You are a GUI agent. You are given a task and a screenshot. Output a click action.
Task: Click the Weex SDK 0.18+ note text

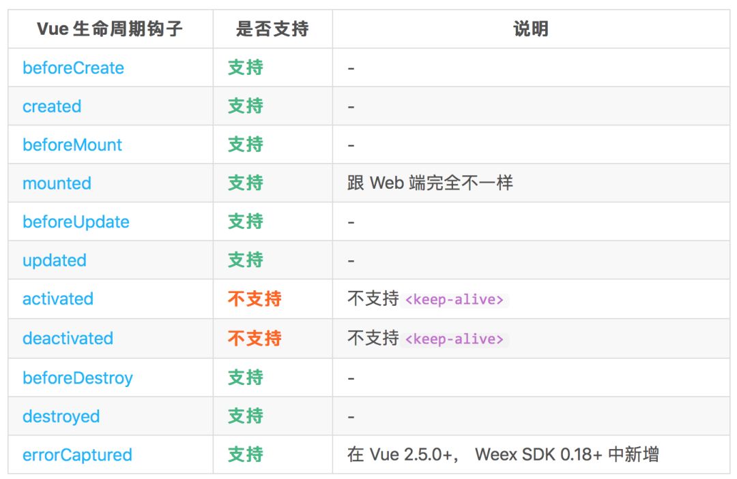(503, 455)
